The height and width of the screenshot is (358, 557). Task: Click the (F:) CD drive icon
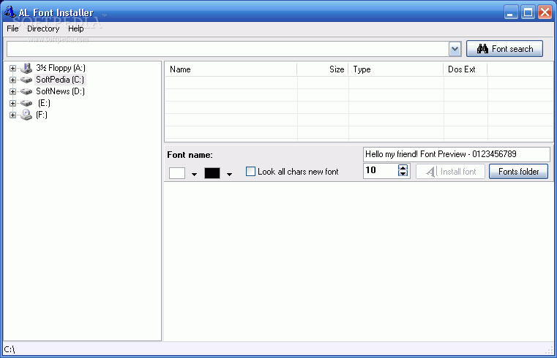(26, 115)
